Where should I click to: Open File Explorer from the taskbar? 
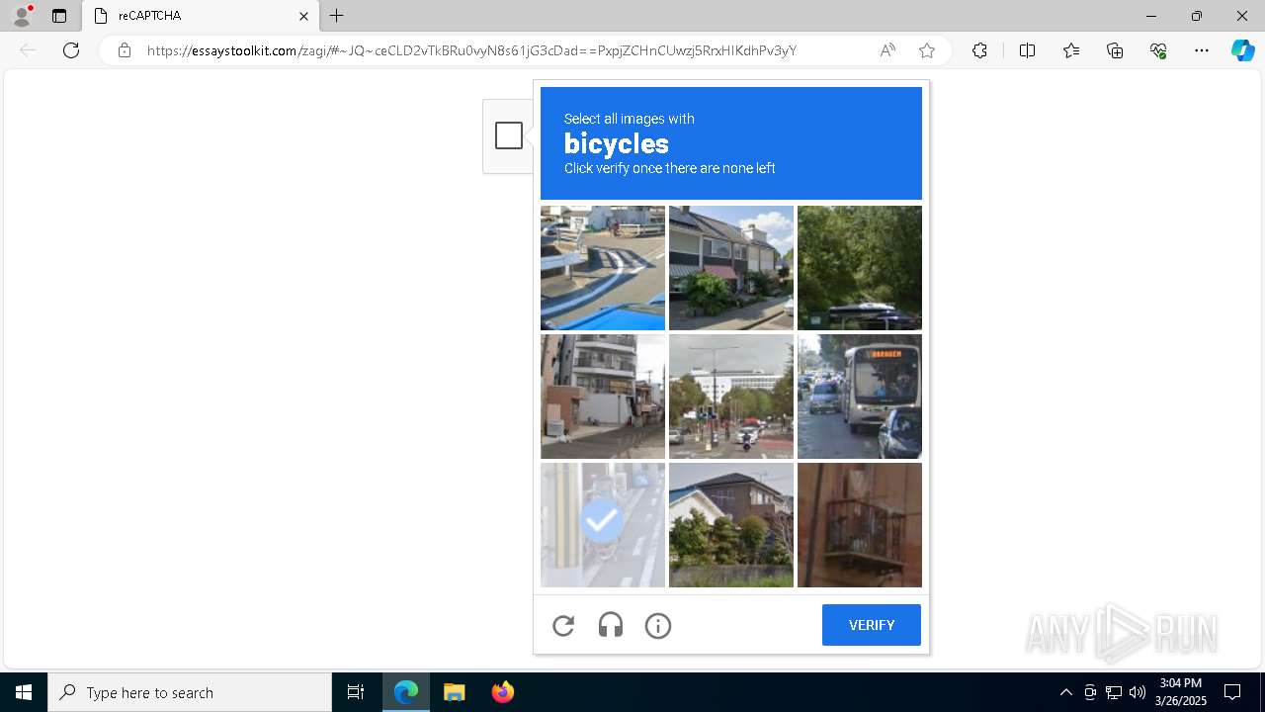[455, 692]
